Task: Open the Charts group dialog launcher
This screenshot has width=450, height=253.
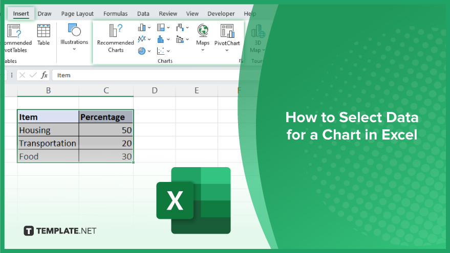Action: pos(241,61)
